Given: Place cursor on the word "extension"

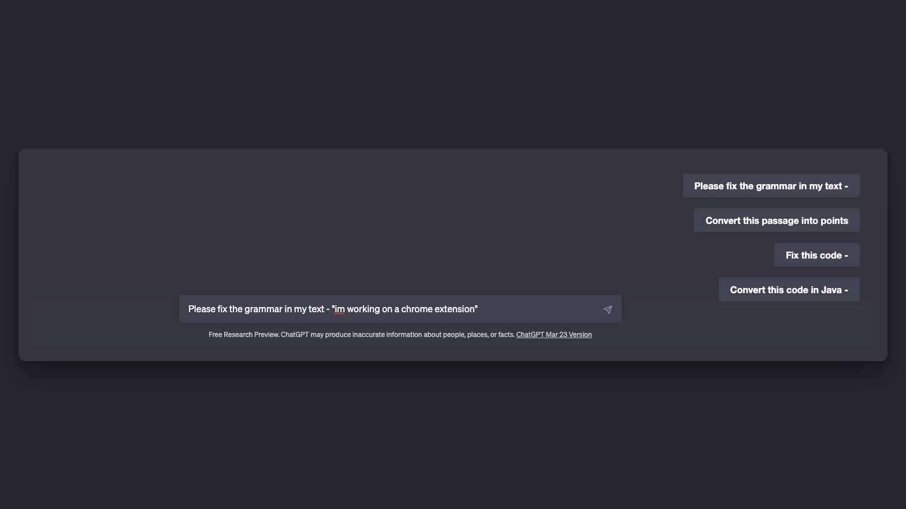Looking at the screenshot, I should 454,309.
